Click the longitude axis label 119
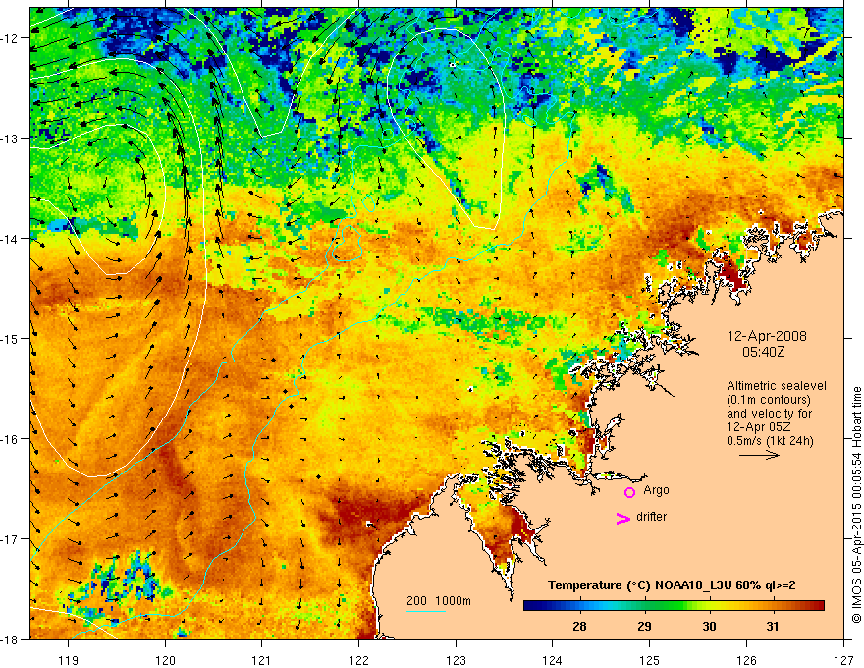Image resolution: width=864 pixels, height=668 pixels. 68,660
